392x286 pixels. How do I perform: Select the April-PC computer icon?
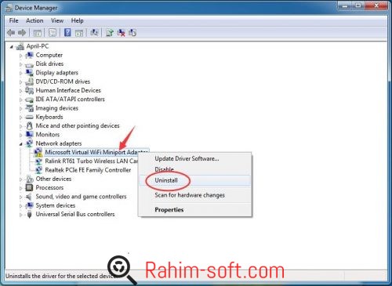pos(20,46)
